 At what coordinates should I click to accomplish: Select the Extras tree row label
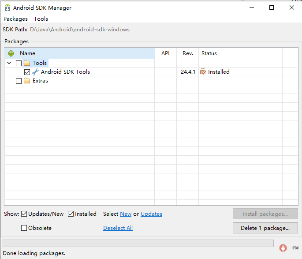[x=40, y=81]
